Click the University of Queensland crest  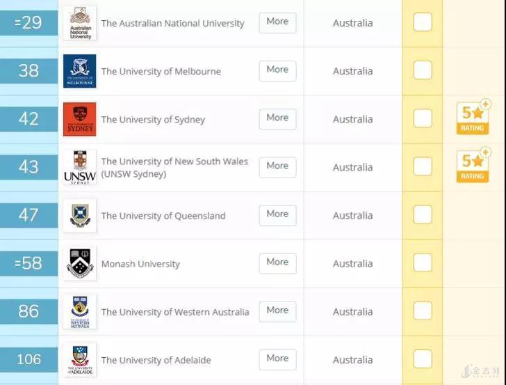coord(80,216)
